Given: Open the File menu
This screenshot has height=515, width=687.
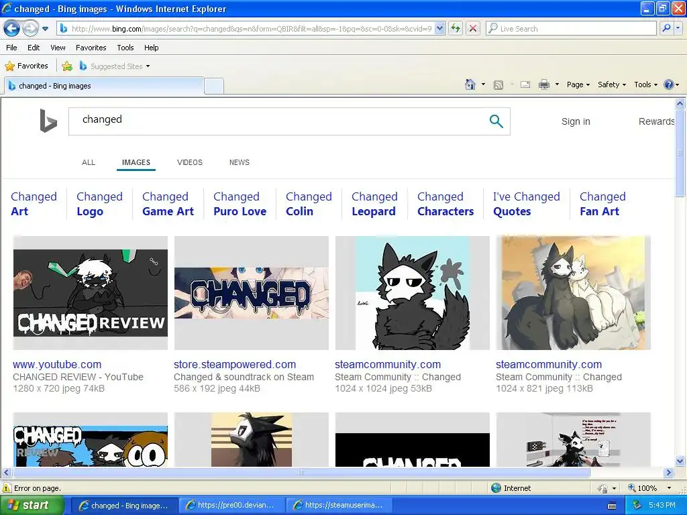Looking at the screenshot, I should 11,48.
